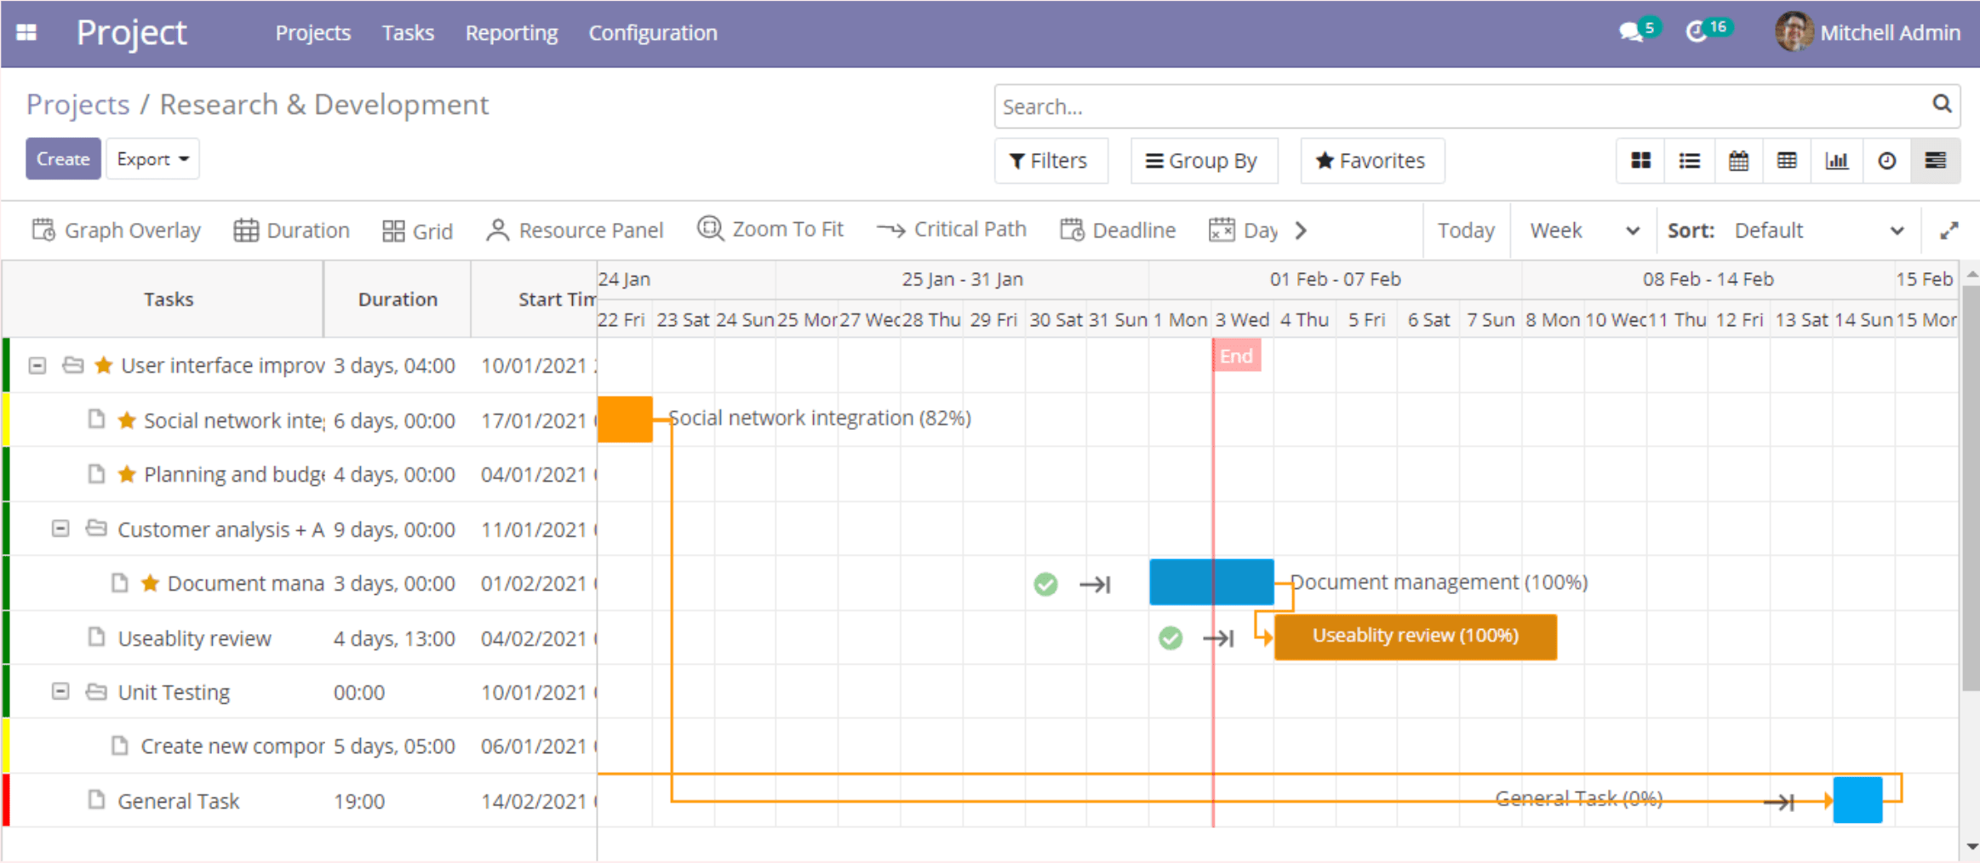Toggle Critical Path display

click(952, 230)
